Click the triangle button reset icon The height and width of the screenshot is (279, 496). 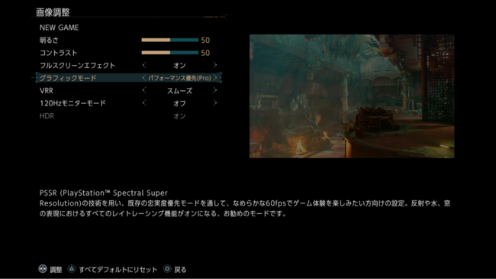(72, 269)
